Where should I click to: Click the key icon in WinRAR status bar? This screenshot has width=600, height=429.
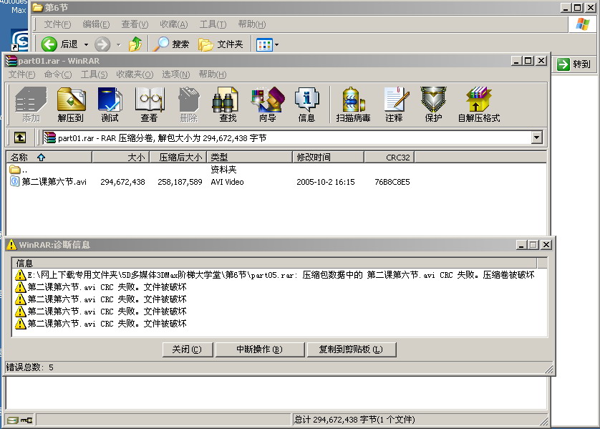[26, 420]
